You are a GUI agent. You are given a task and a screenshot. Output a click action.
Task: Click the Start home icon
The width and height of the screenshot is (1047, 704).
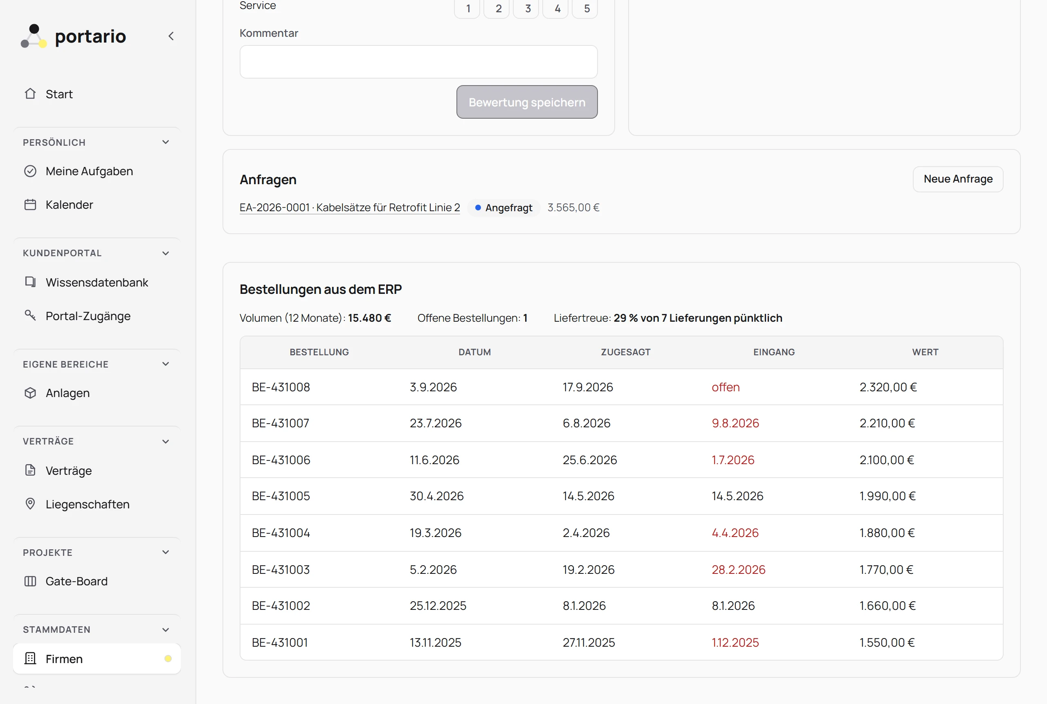click(x=30, y=93)
